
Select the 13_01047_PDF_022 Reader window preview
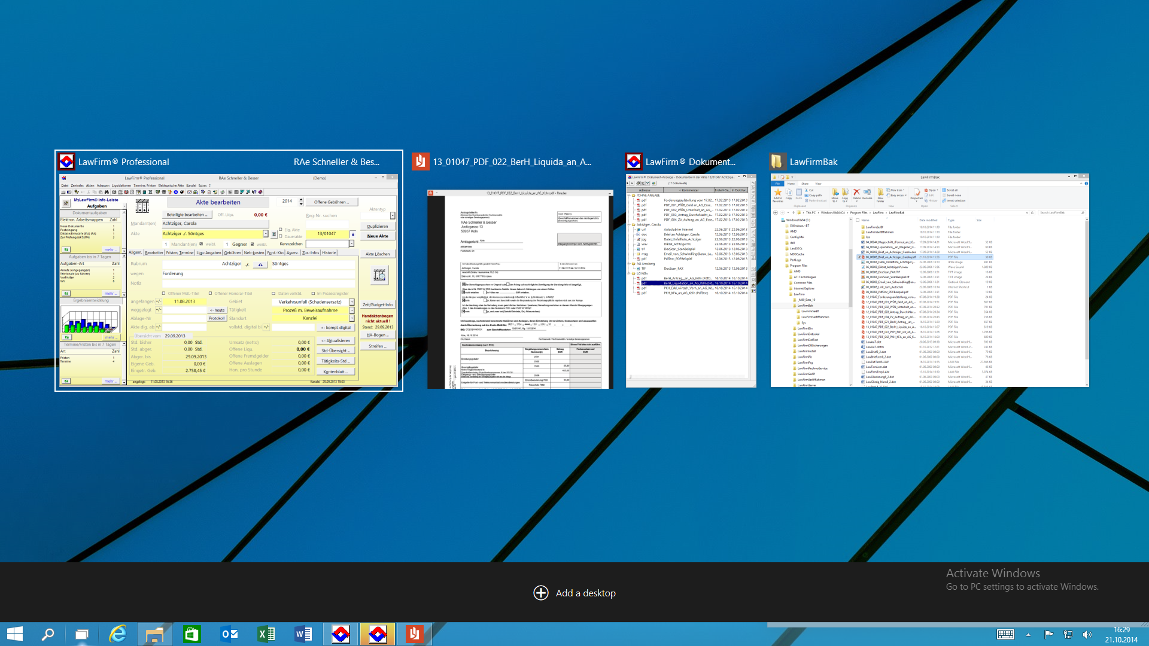[520, 289]
